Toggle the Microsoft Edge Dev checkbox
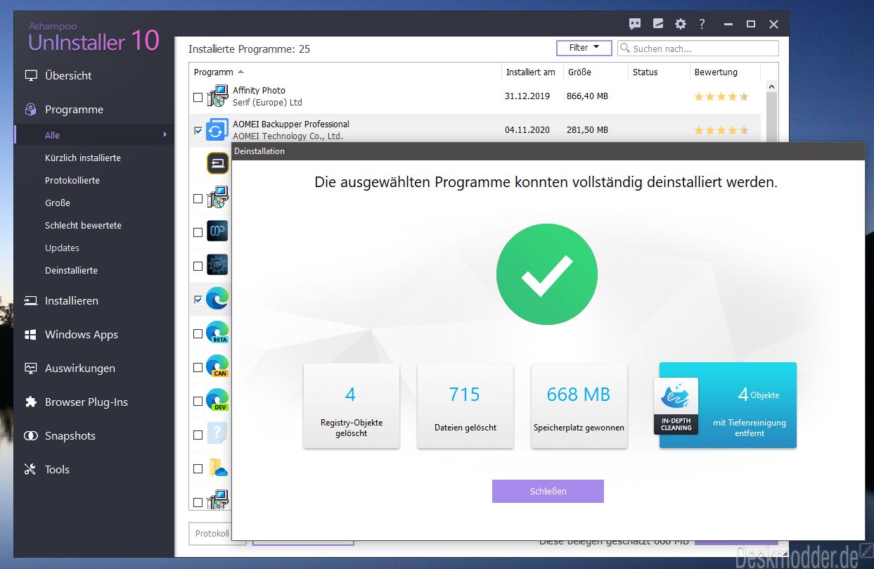 point(198,401)
